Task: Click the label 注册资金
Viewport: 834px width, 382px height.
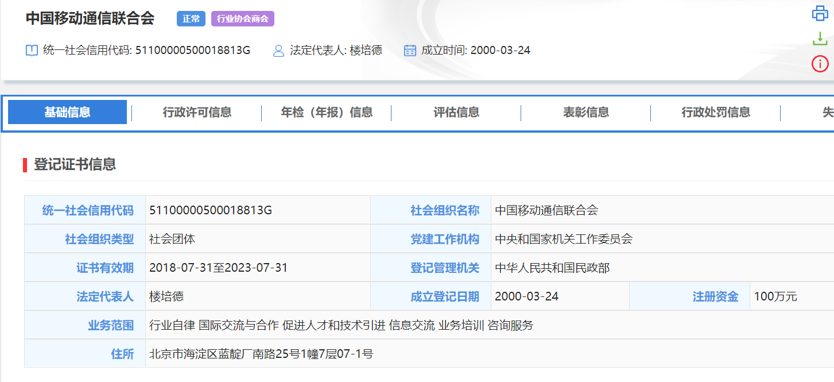Action: pyautogui.click(x=716, y=296)
